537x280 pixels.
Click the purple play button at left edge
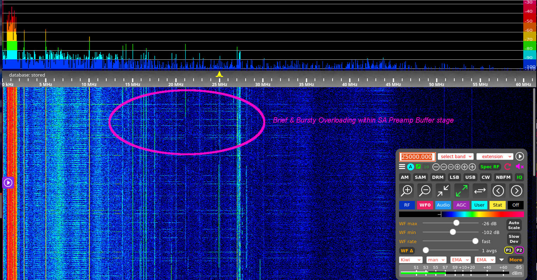(8, 183)
